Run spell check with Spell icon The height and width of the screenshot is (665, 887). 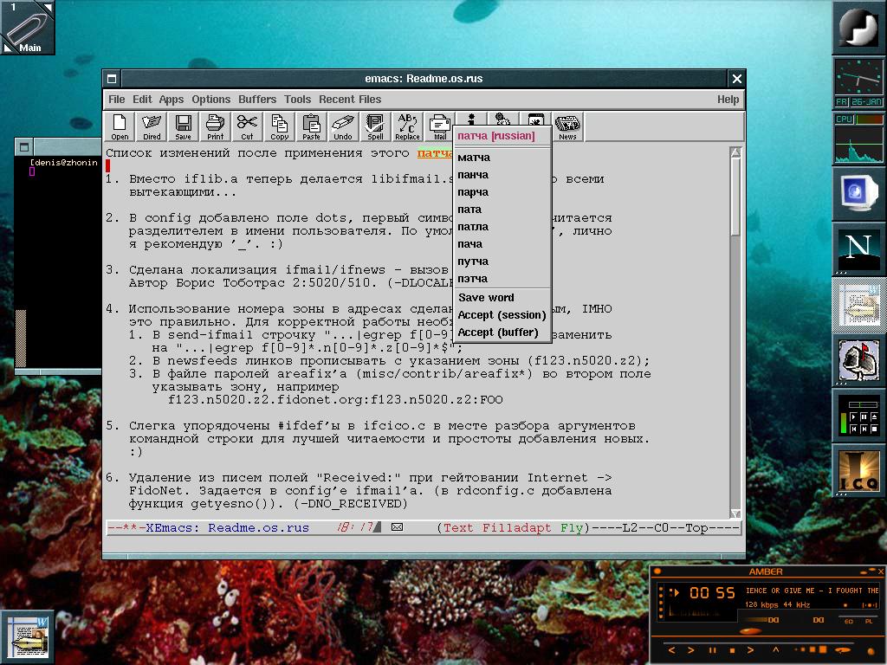click(x=375, y=126)
